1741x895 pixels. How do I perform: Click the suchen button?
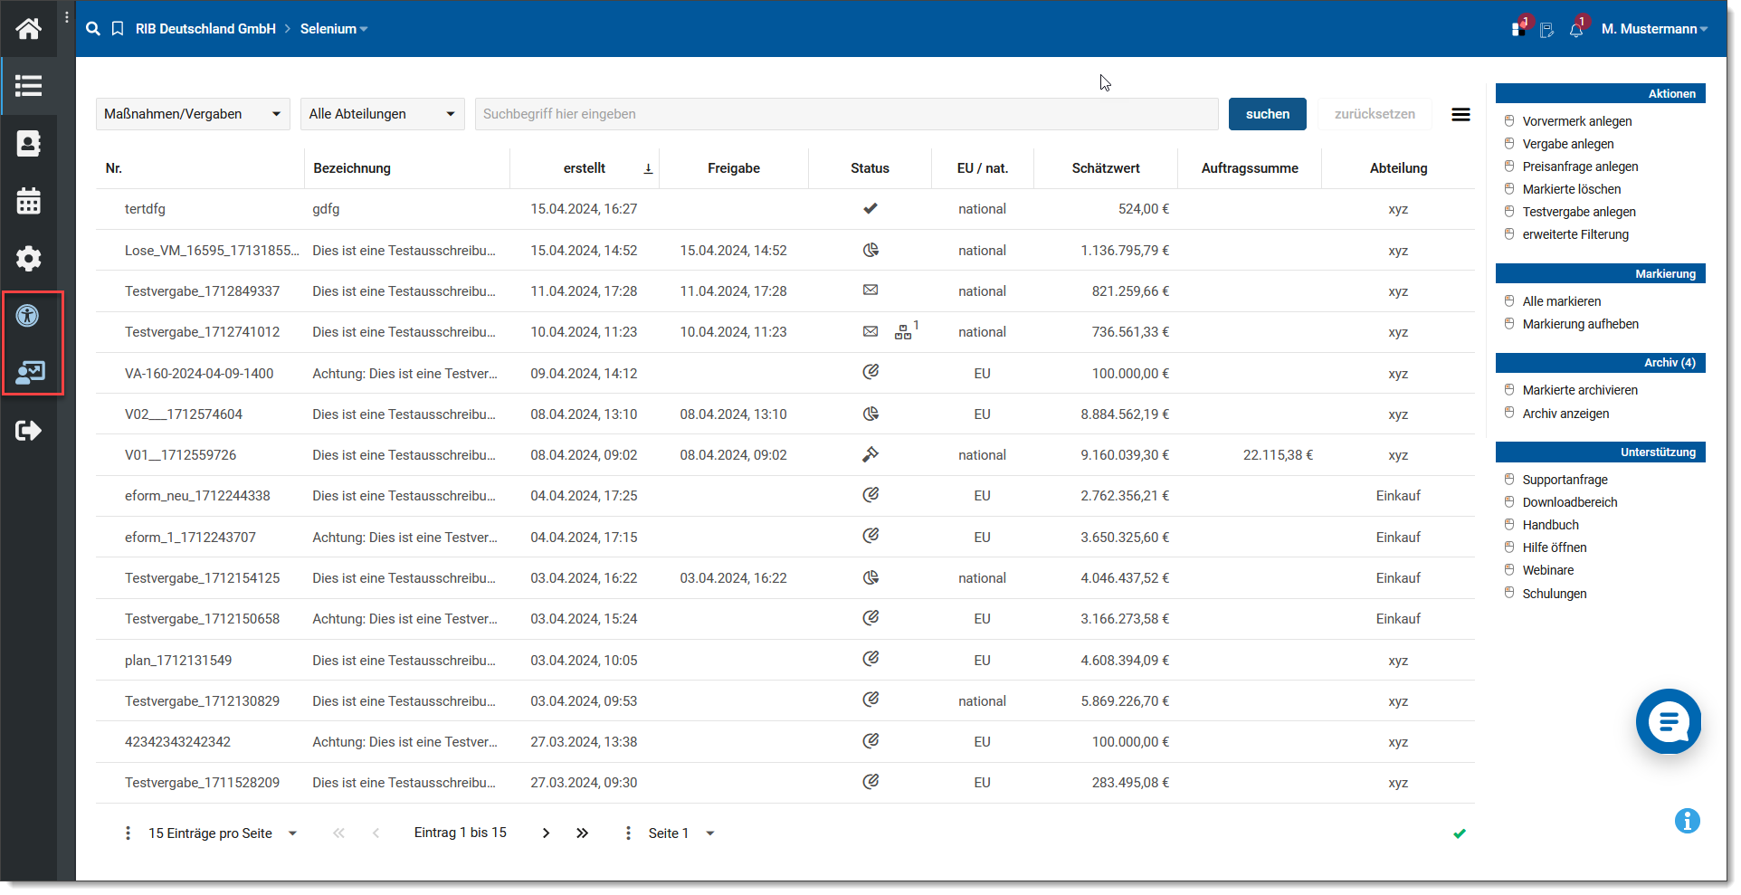click(x=1267, y=114)
